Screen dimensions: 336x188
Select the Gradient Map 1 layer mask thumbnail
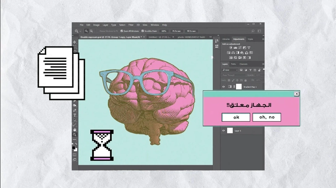tap(239, 87)
